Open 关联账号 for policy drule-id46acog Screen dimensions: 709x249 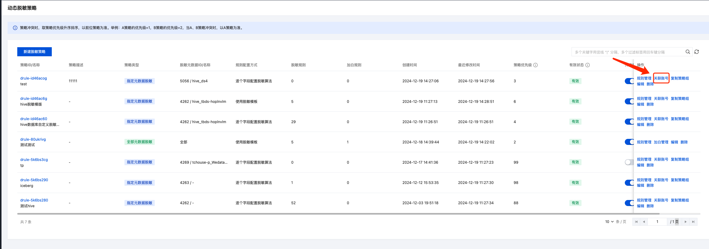[x=661, y=78]
